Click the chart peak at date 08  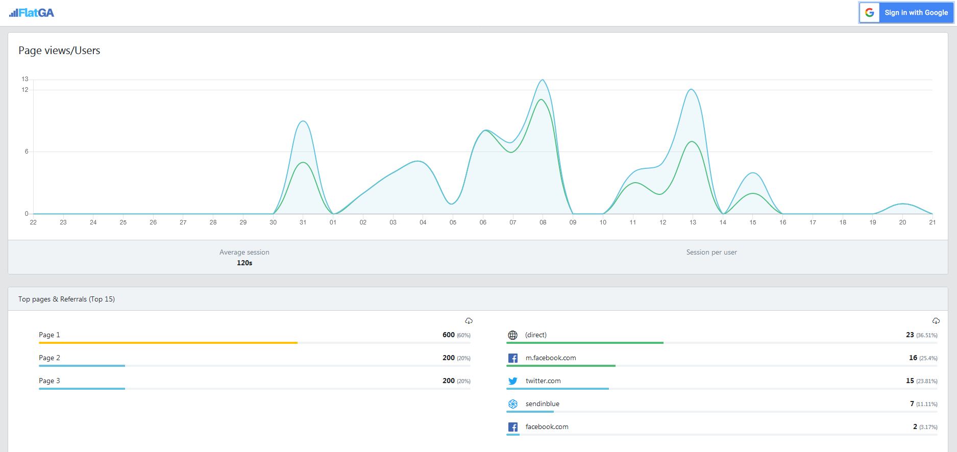click(543, 80)
